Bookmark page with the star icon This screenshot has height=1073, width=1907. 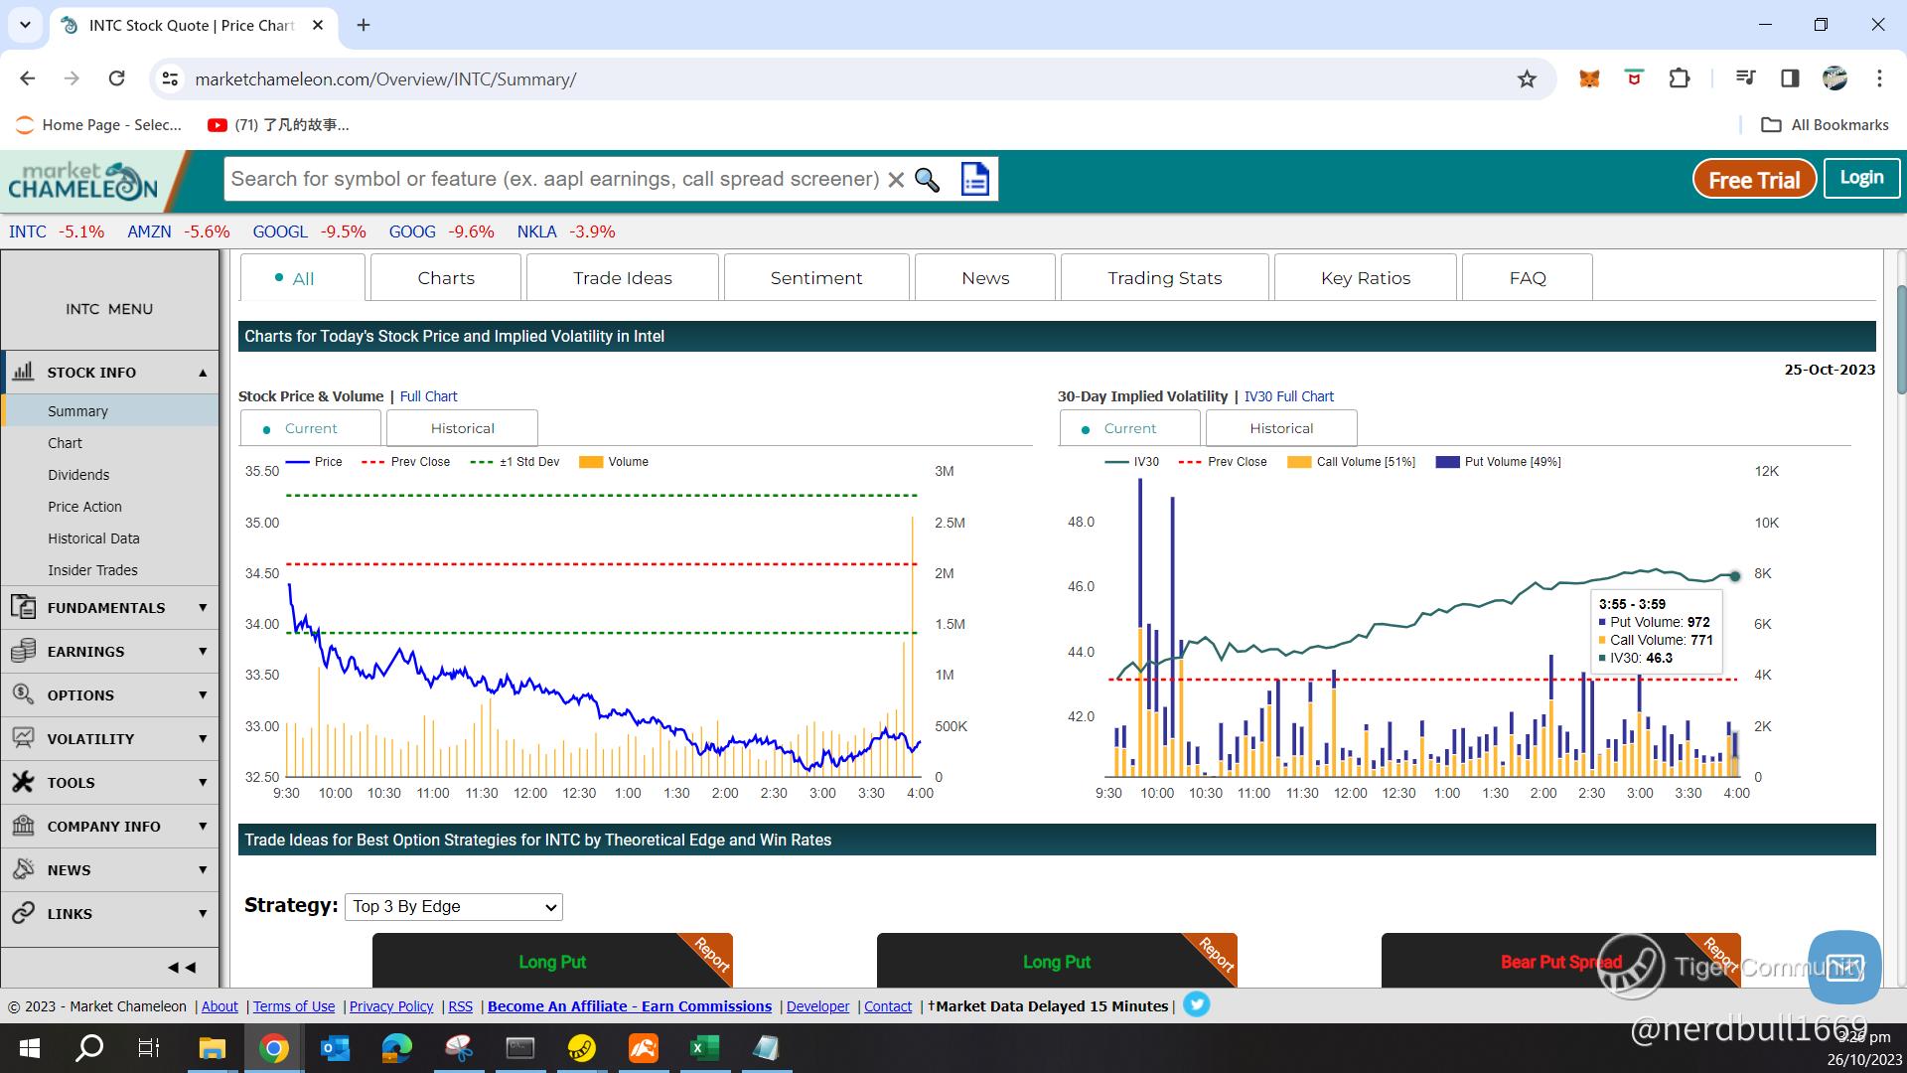pyautogui.click(x=1527, y=79)
